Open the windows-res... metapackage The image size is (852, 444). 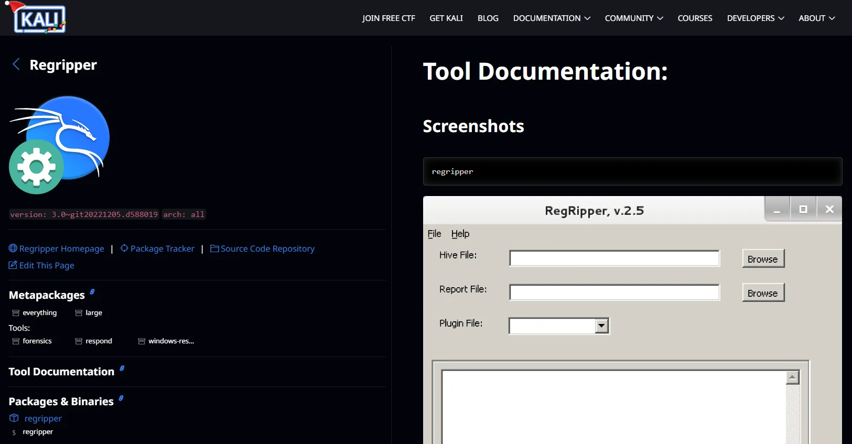pyautogui.click(x=171, y=341)
